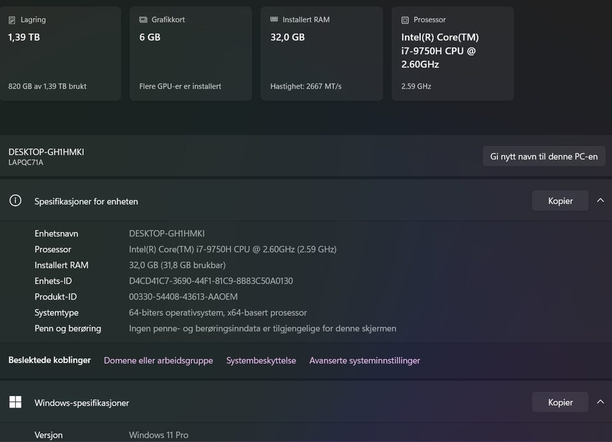
Task: Click the large DESKTOP-GH1HMKI header name
Action: click(x=46, y=152)
